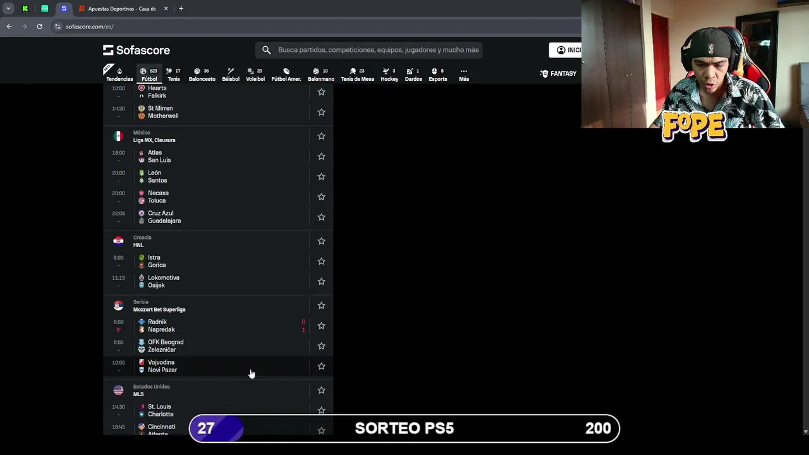809x455 pixels.
Task: Go forward in the browser
Action: pyautogui.click(x=24, y=27)
